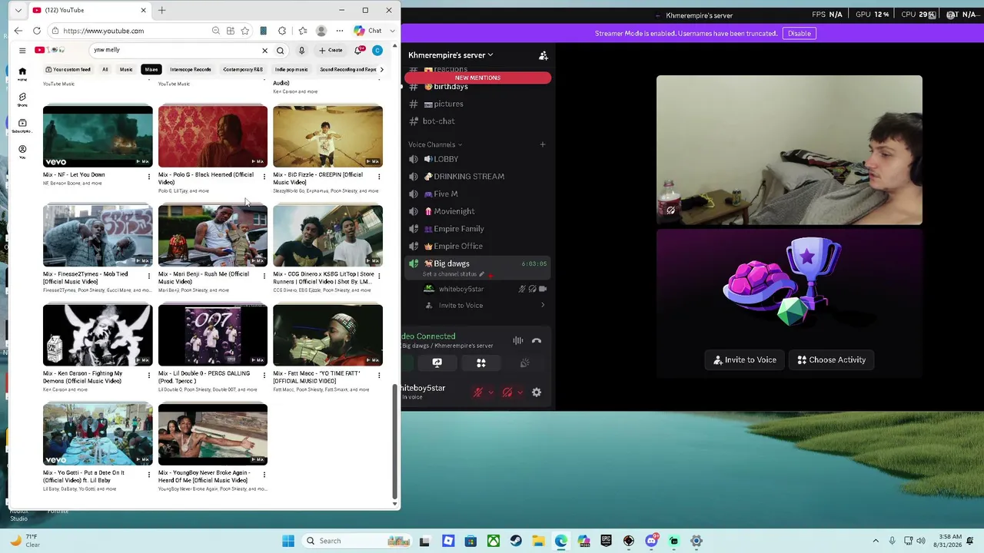Open Discord noise suppression waveform icon

[518, 341]
